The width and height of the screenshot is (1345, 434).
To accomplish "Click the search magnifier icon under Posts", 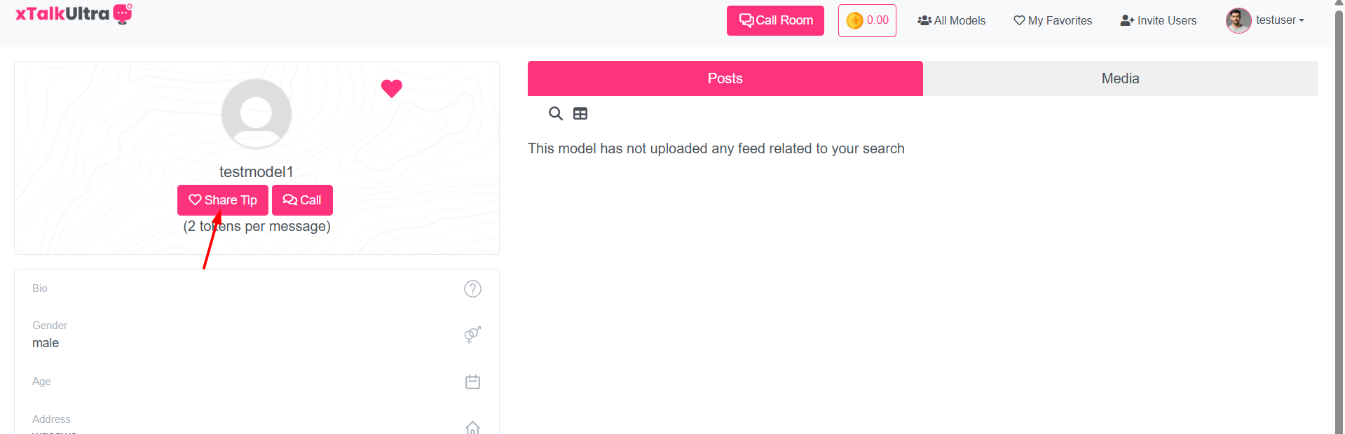I will [x=555, y=113].
